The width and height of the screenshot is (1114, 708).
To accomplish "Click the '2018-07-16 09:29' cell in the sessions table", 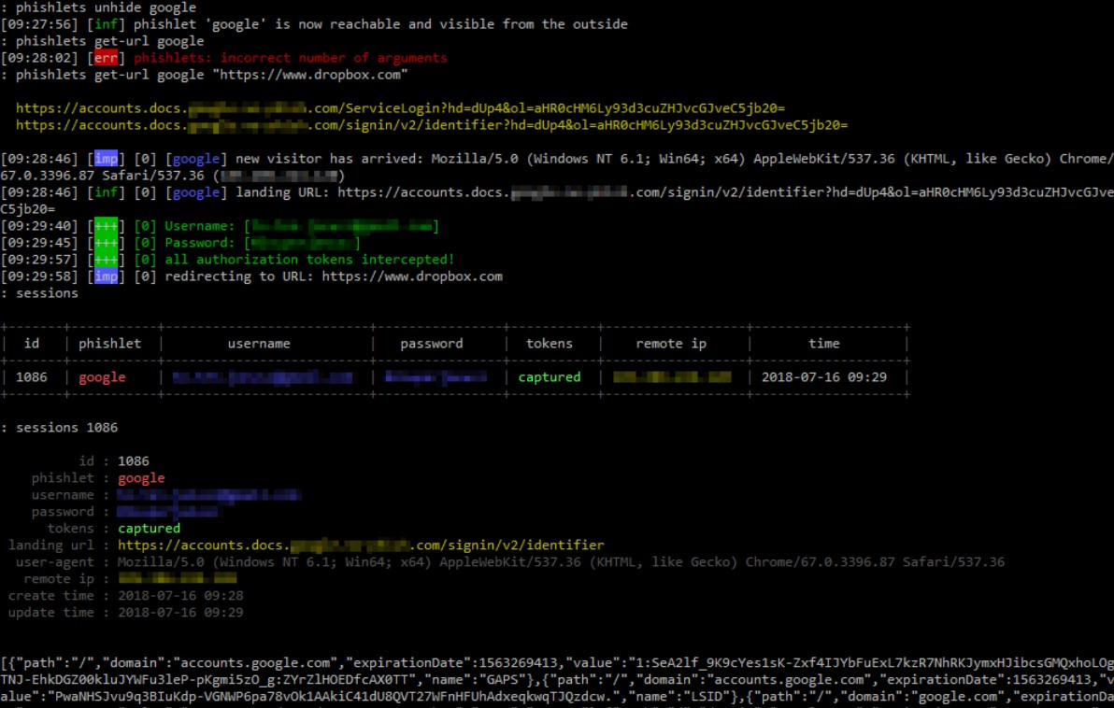I will (824, 377).
